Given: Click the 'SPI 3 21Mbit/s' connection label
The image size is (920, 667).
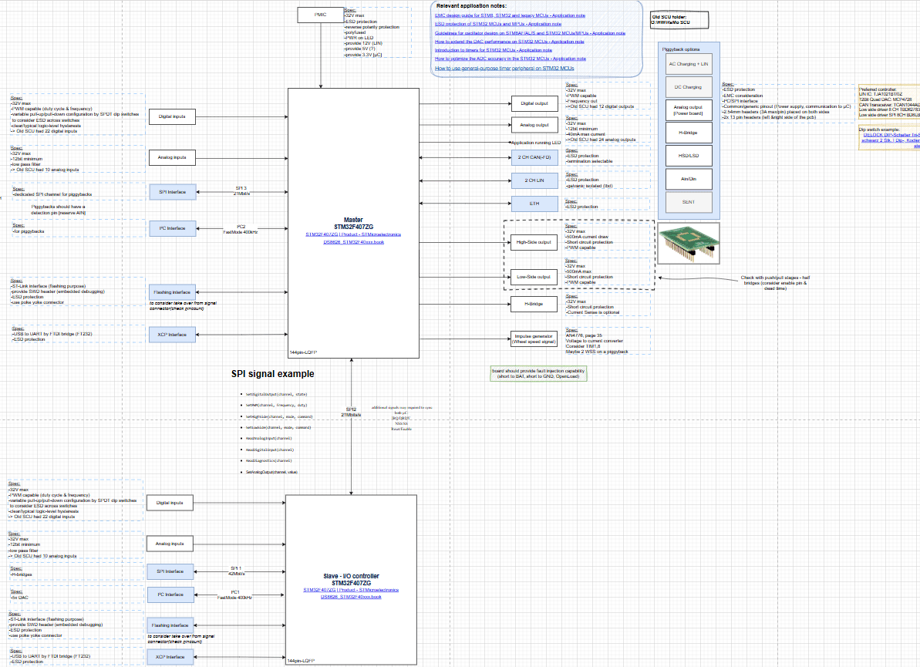Looking at the screenshot, I should point(241,191).
